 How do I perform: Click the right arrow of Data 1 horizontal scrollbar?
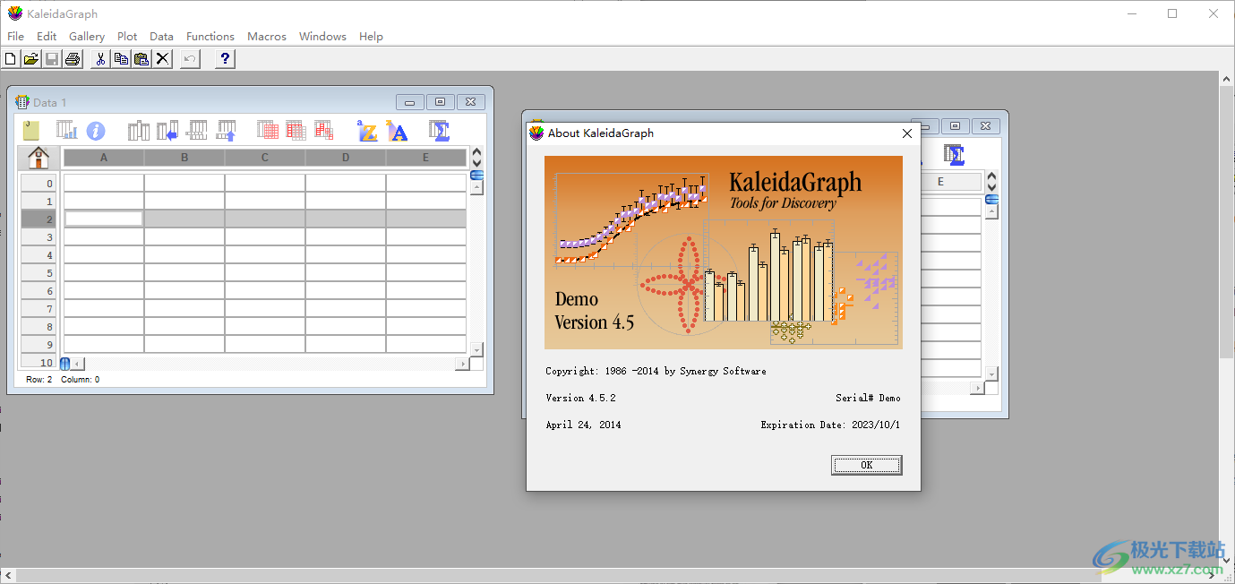click(x=462, y=364)
